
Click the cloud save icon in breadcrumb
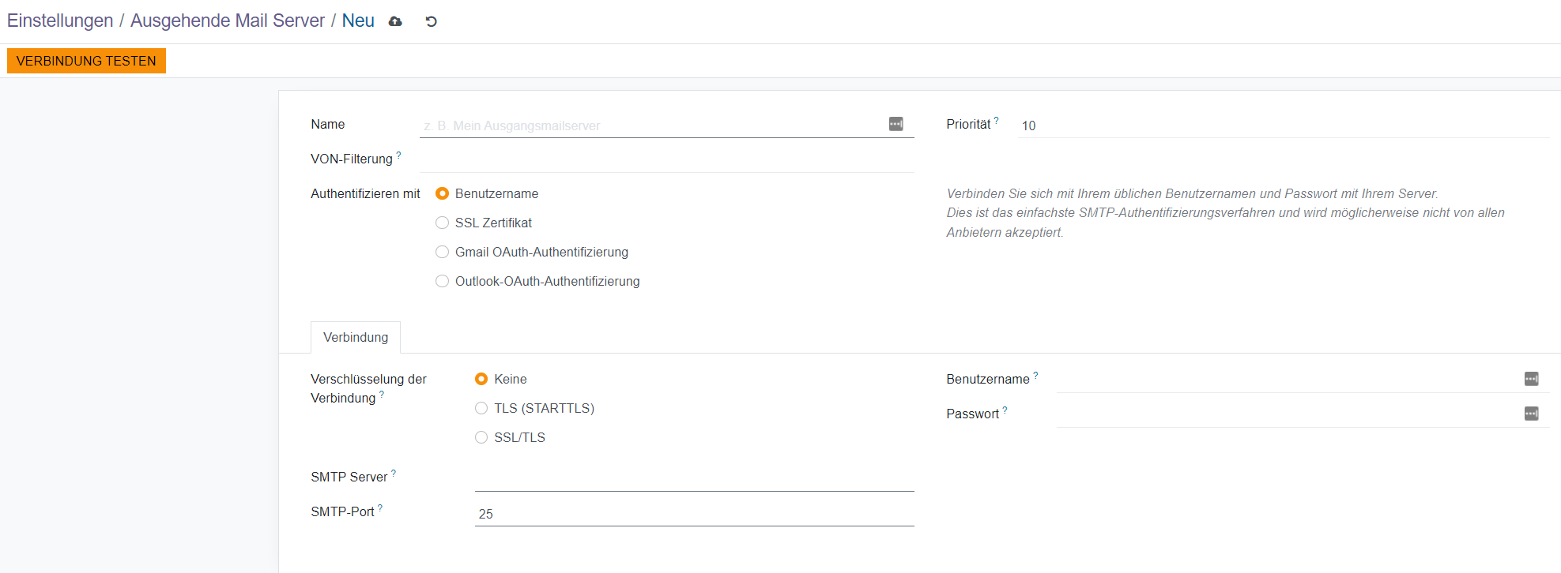(395, 21)
